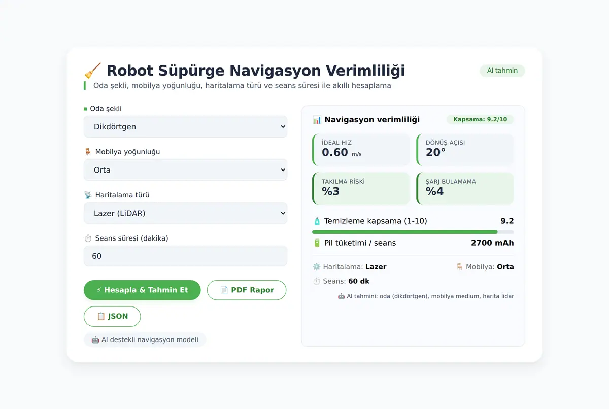
Task: Click the Kapsama: 9.2/10 badge
Action: click(x=480, y=120)
